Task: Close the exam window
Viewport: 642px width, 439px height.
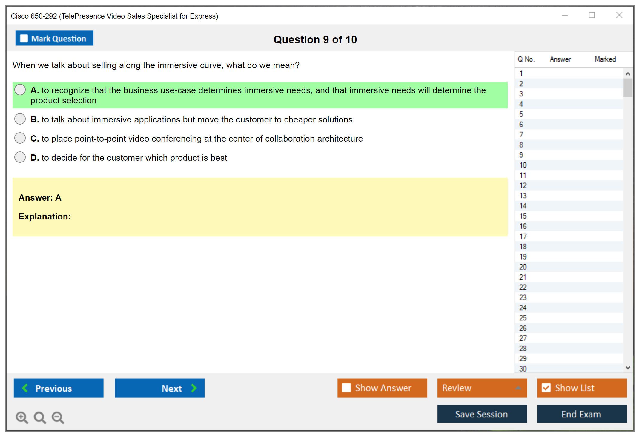Action: click(619, 15)
